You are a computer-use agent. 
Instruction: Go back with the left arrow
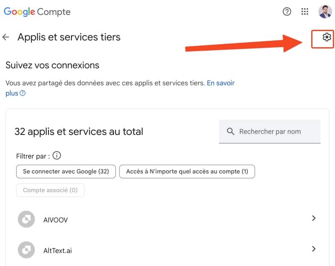[6, 37]
